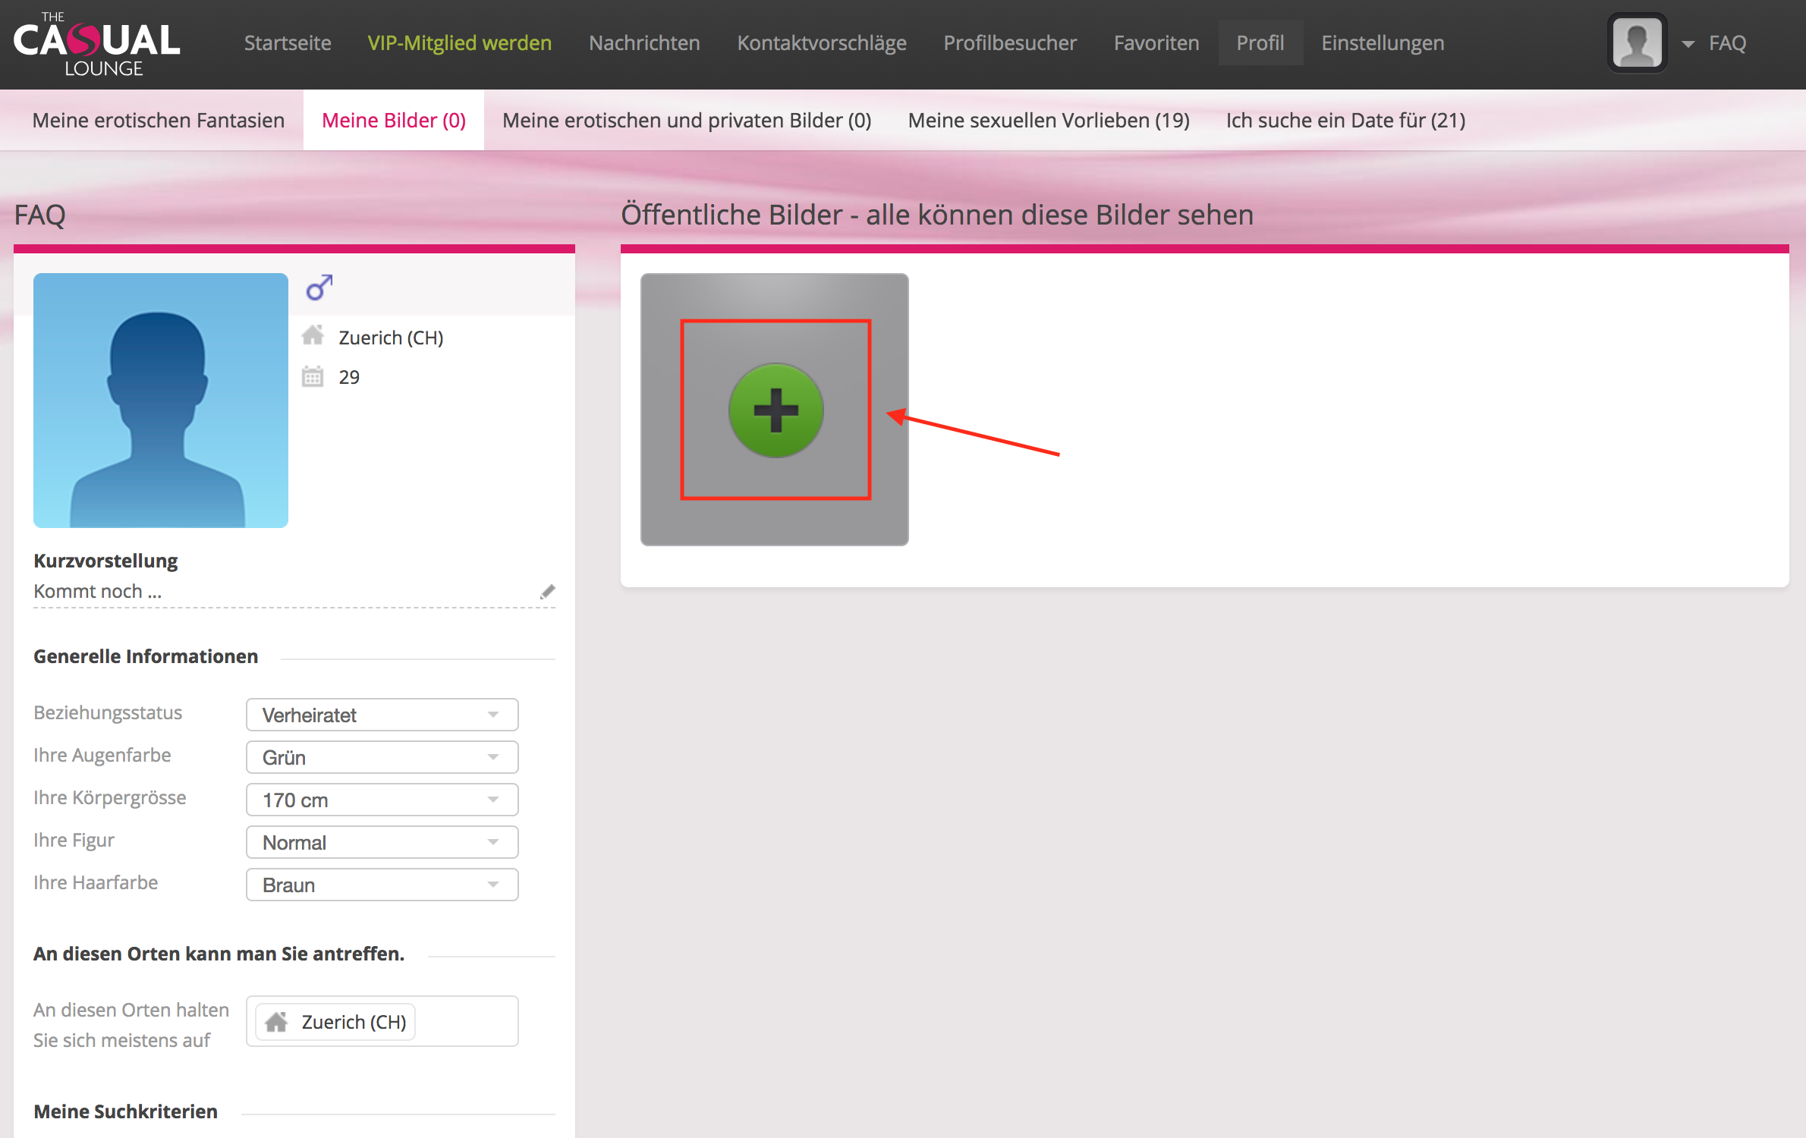The image size is (1806, 1138).
Task: Click the blue silhouette profile picture
Action: (x=161, y=401)
